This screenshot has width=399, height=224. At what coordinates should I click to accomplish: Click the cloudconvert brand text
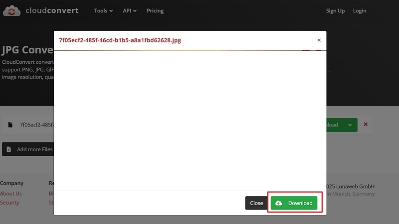click(x=52, y=10)
